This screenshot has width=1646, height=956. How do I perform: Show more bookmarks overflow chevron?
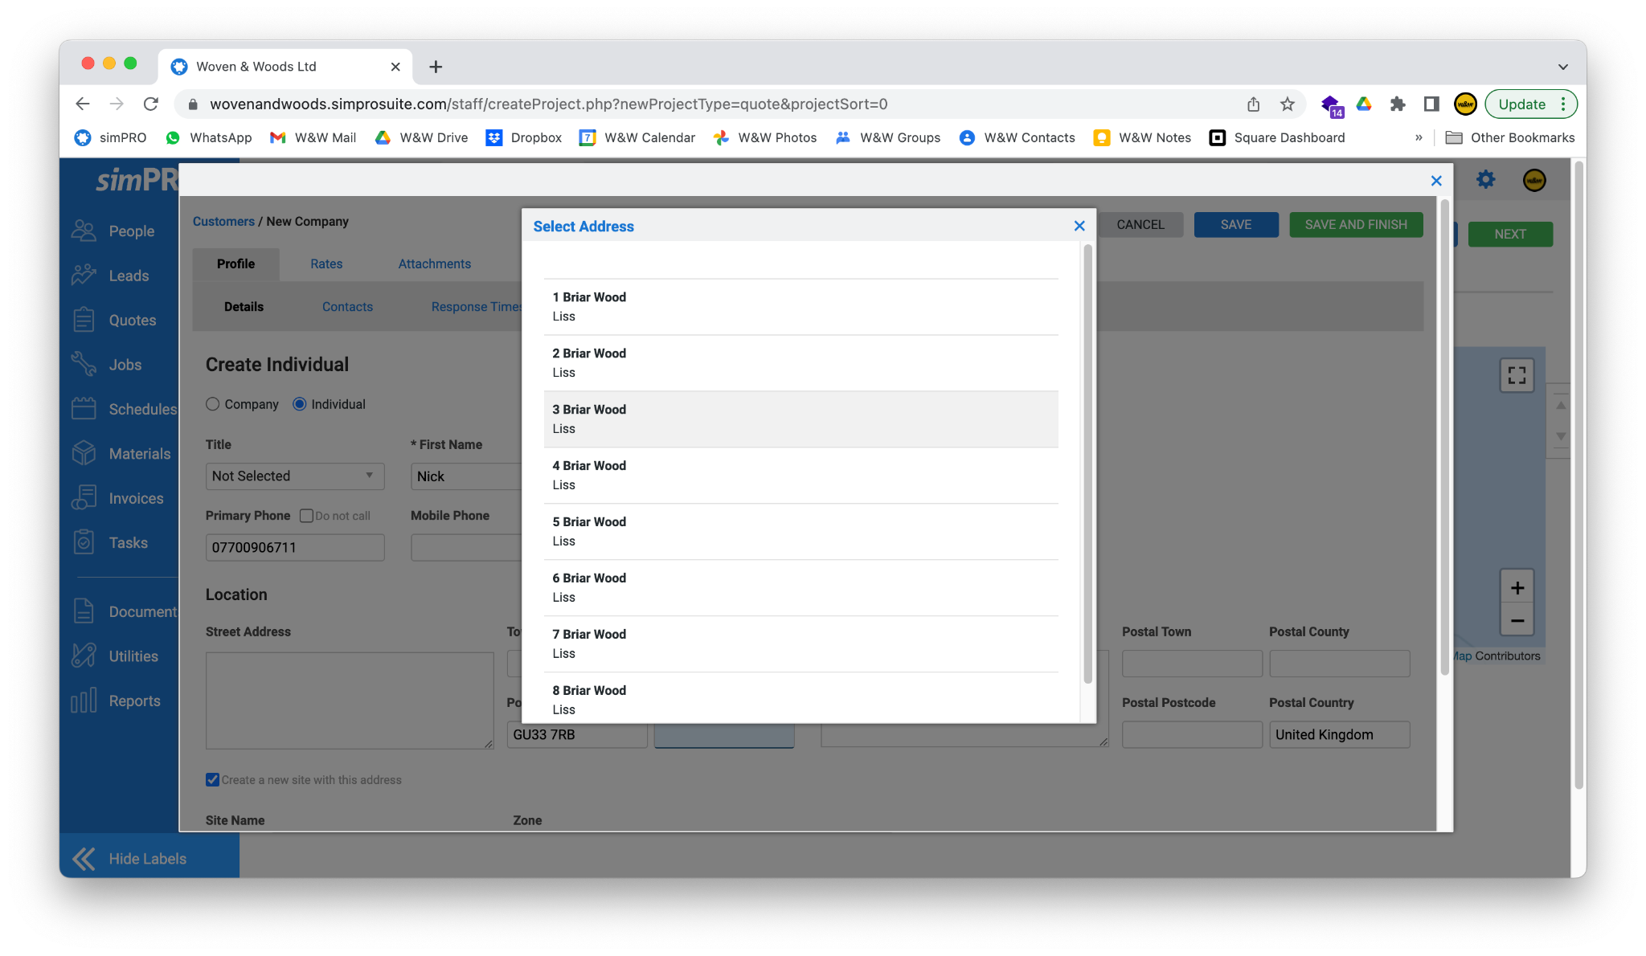1419,137
